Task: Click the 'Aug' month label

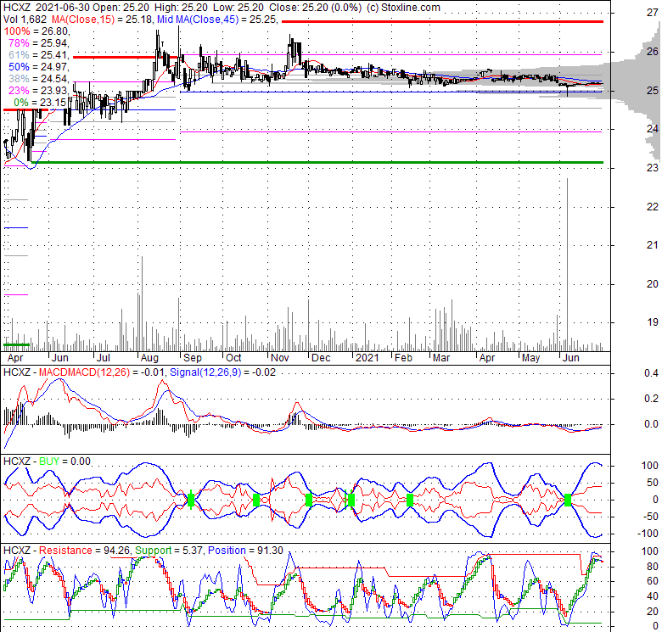Action: click(149, 358)
